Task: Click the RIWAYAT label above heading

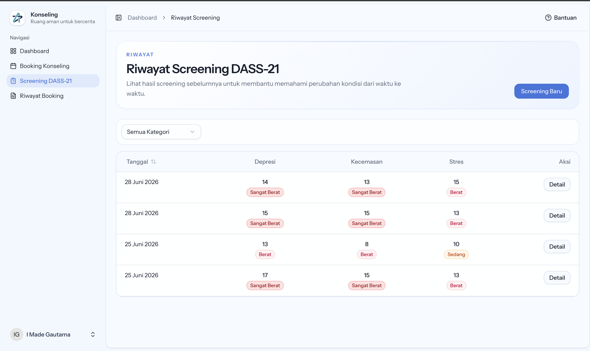Action: coord(140,55)
